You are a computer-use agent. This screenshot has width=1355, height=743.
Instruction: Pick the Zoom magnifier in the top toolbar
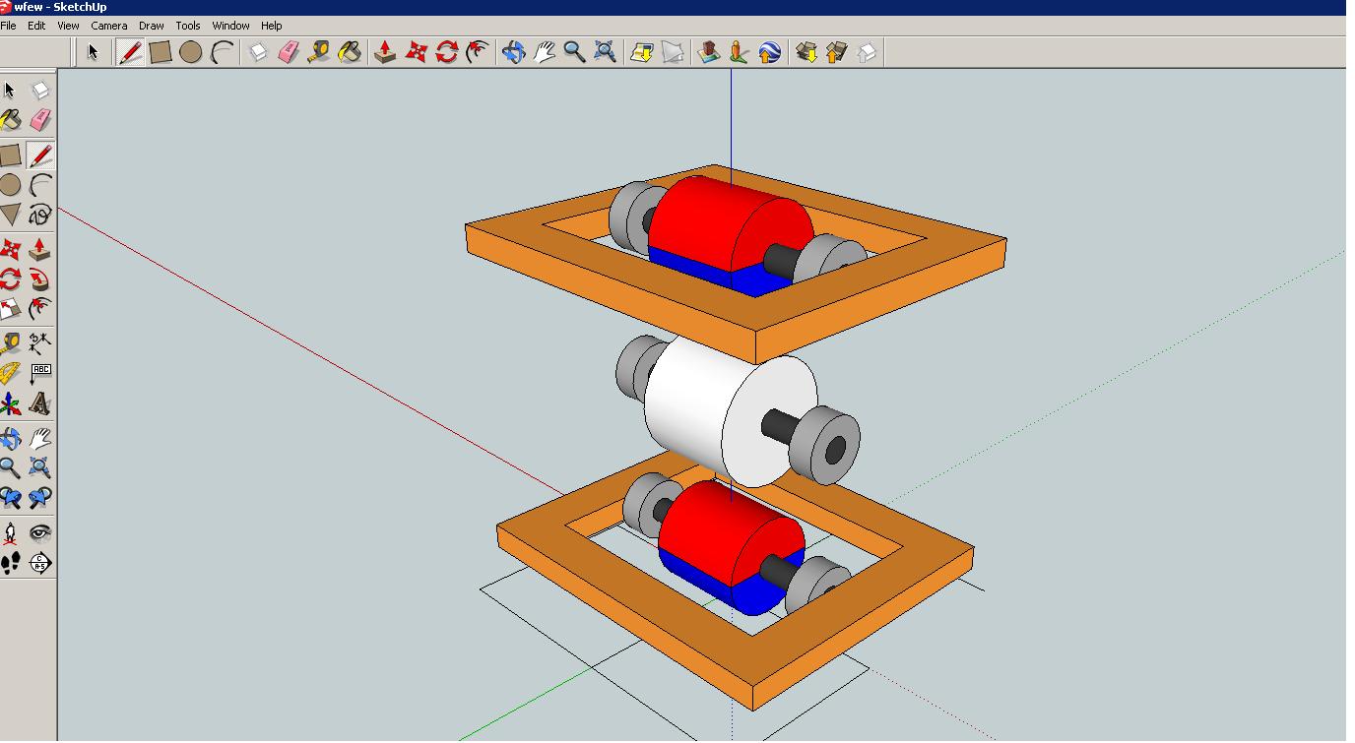(574, 52)
